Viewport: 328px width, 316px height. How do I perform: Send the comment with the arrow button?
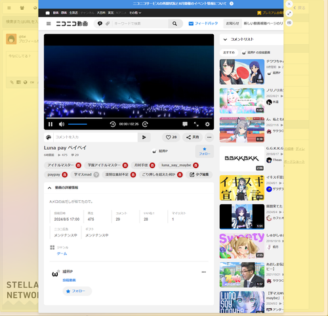point(144,137)
